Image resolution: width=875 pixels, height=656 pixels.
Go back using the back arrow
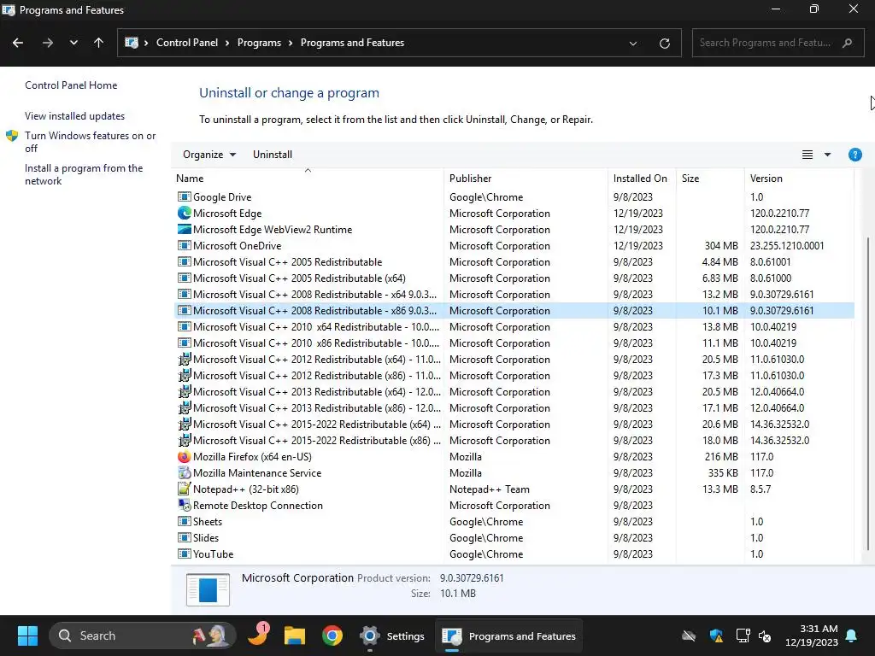[18, 43]
